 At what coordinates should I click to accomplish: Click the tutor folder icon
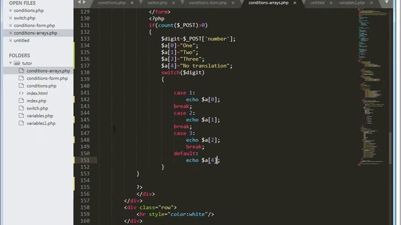[17, 63]
